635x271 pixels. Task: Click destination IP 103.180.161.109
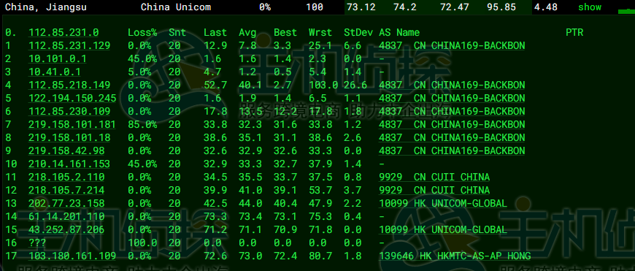(x=72, y=256)
